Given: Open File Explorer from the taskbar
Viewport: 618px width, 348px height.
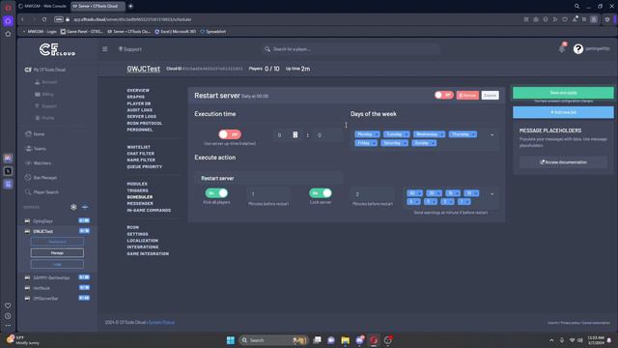Looking at the screenshot, I should (346, 340).
